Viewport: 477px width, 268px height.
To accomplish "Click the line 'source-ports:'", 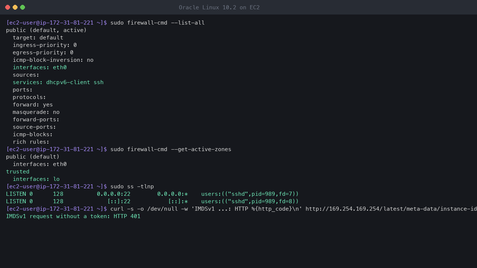I will click(x=34, y=127).
